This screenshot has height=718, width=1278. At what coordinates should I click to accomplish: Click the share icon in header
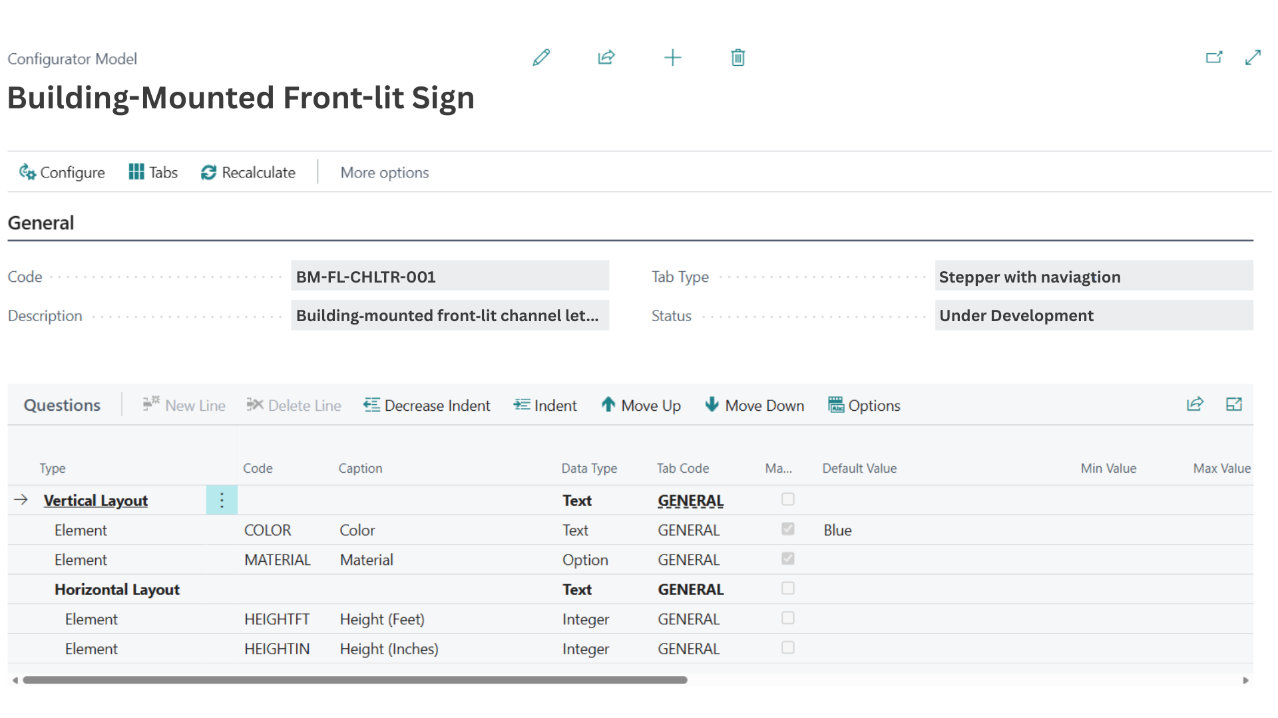pyautogui.click(x=606, y=58)
